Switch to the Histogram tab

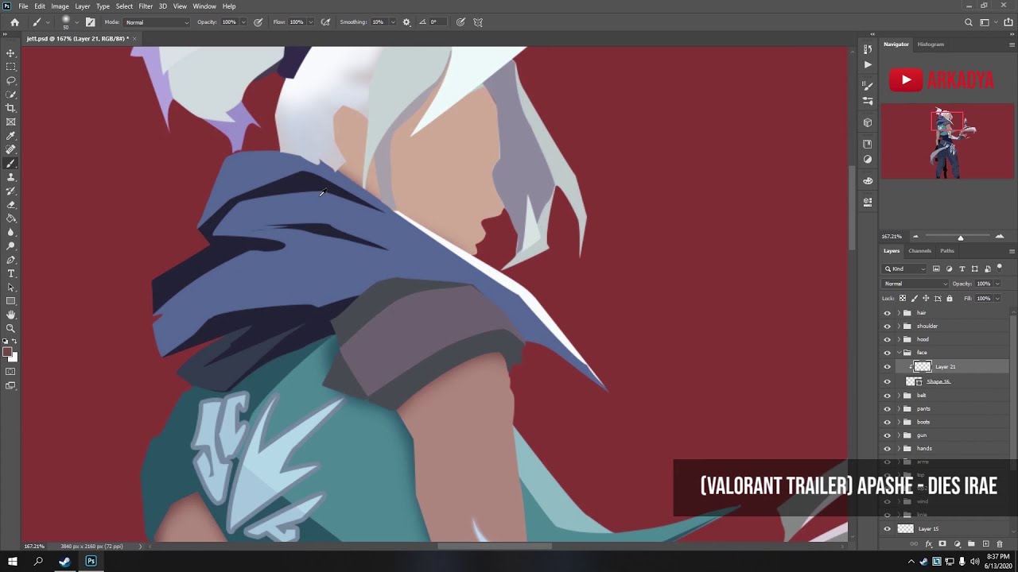click(931, 44)
